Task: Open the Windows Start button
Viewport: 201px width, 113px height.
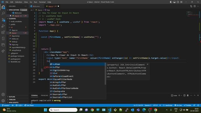Action: [45, 110]
